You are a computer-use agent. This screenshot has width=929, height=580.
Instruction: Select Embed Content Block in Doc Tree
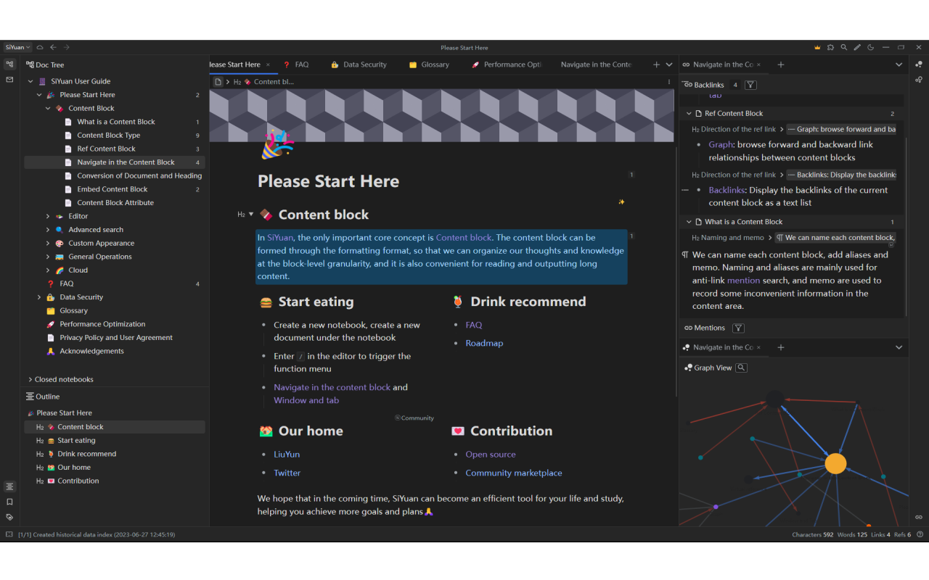[x=112, y=189]
